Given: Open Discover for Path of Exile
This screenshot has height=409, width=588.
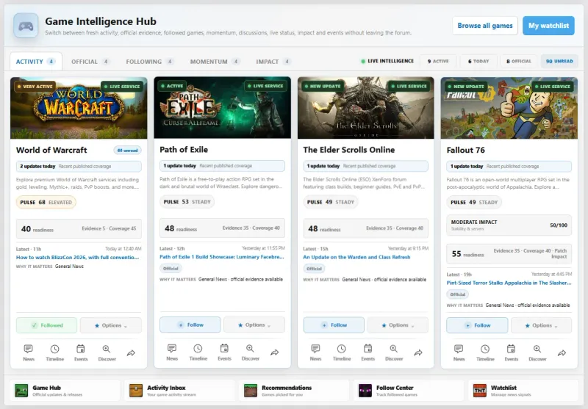Looking at the screenshot, I should point(251,352).
